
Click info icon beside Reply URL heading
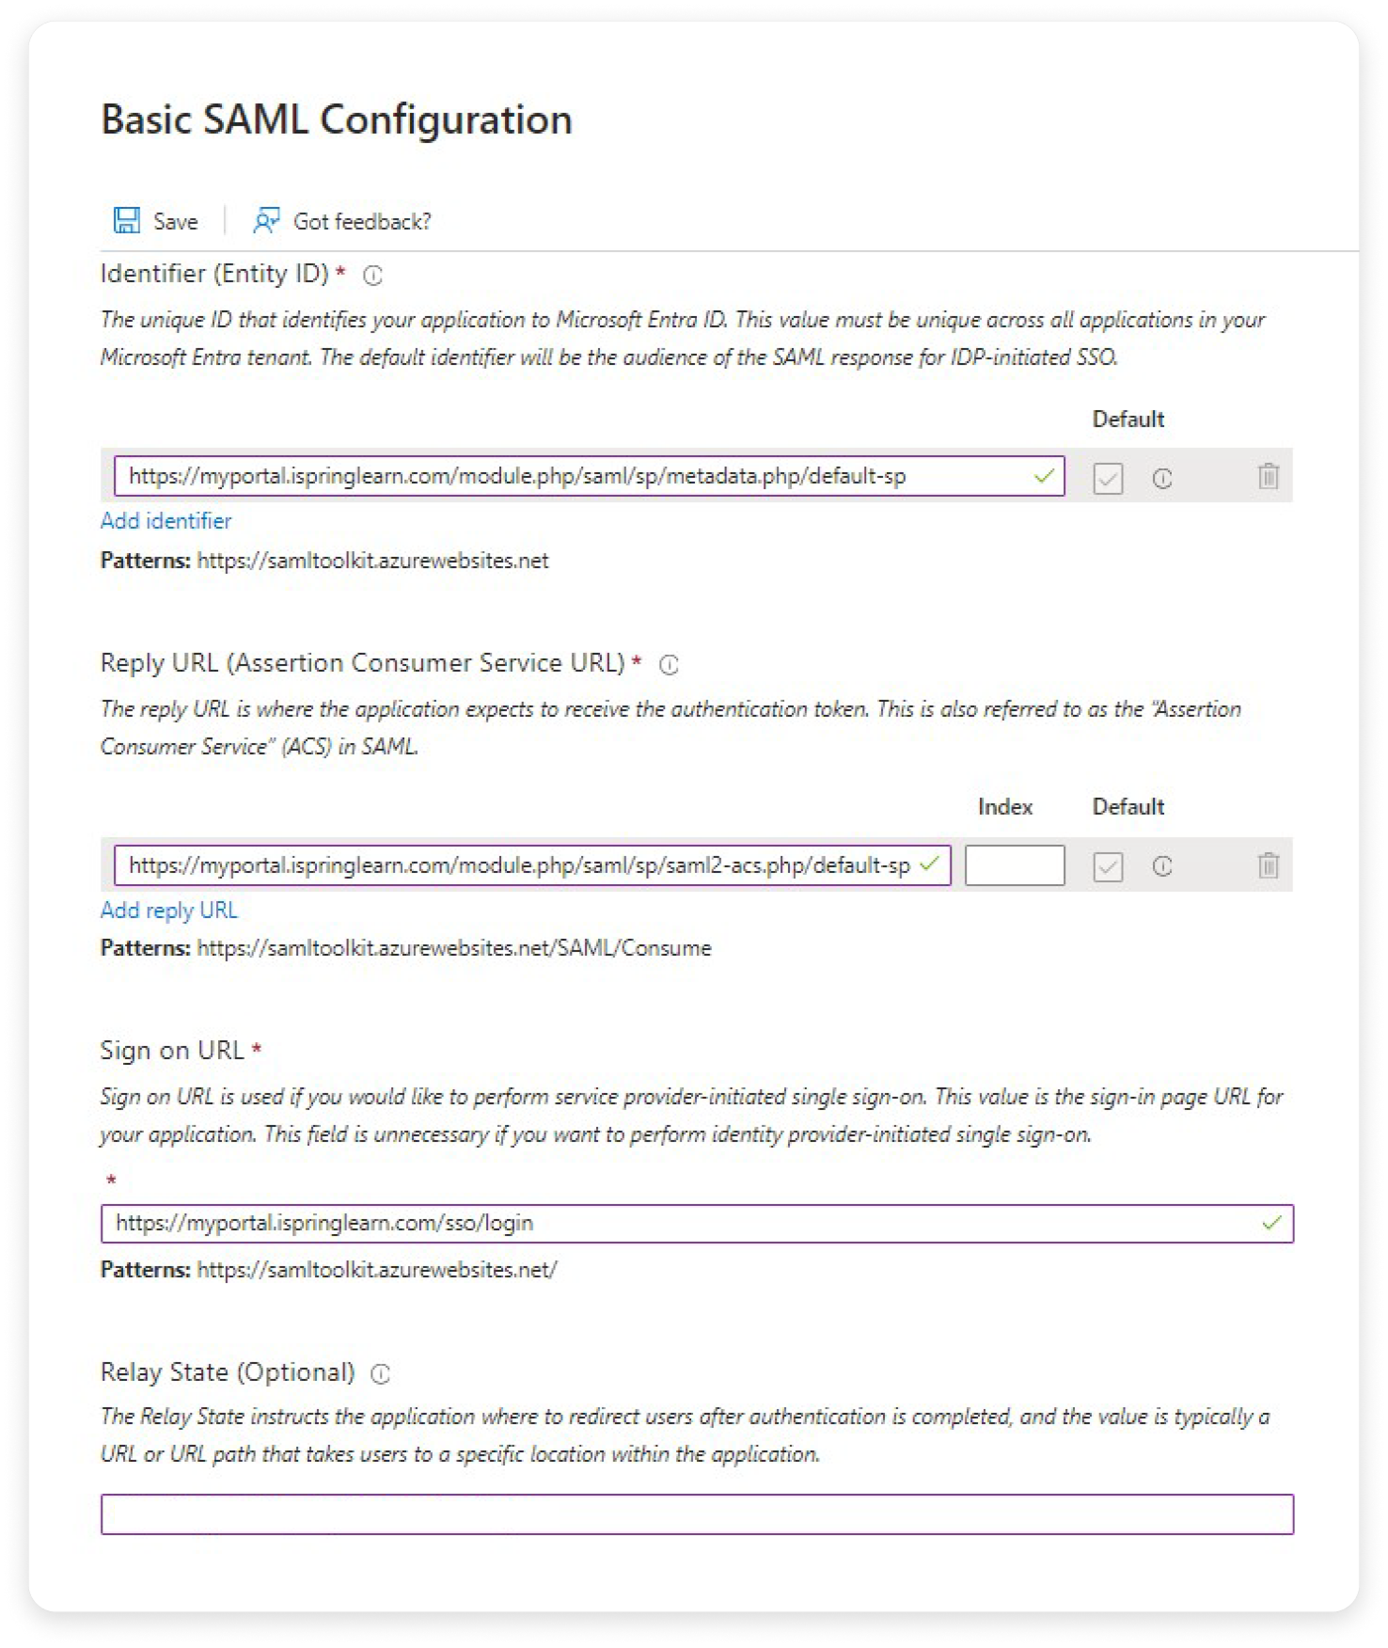(669, 665)
